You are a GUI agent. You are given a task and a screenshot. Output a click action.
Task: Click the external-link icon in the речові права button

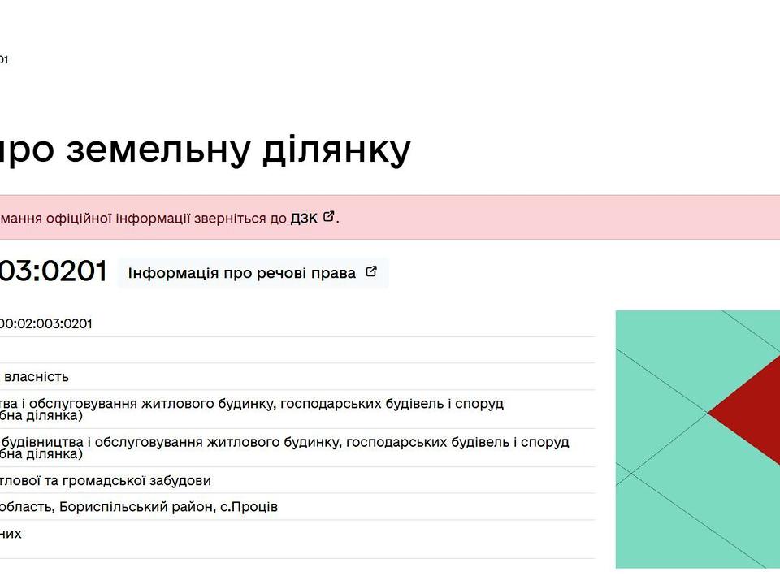click(x=371, y=272)
